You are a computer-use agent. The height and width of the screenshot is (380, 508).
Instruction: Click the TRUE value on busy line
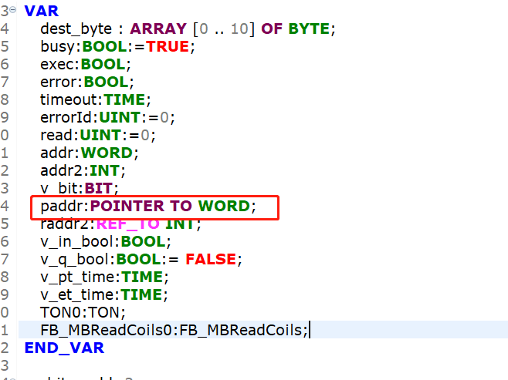point(168,46)
